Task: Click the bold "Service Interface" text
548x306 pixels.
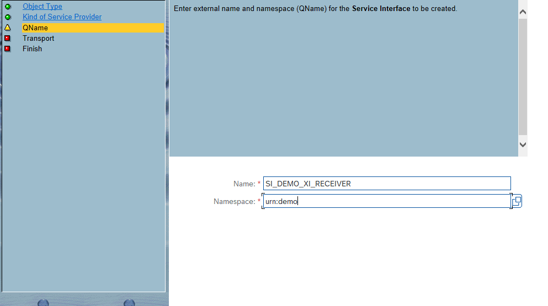Action: click(381, 9)
